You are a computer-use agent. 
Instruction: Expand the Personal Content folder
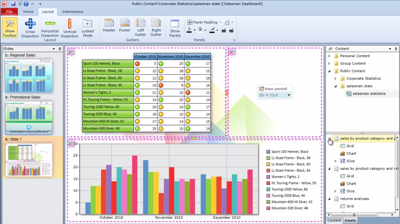(x=329, y=56)
